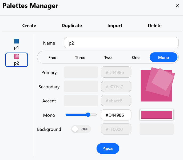The width and height of the screenshot is (183, 160).
Task: Click the Mono hex input #D44986
Action: tap(116, 115)
